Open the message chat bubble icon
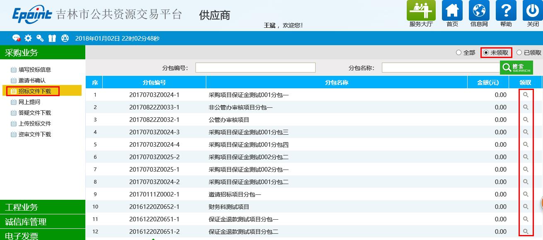Screen dimensions: 543x240 16,38
